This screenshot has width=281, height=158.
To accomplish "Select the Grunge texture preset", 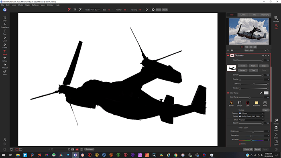I will [239, 103].
